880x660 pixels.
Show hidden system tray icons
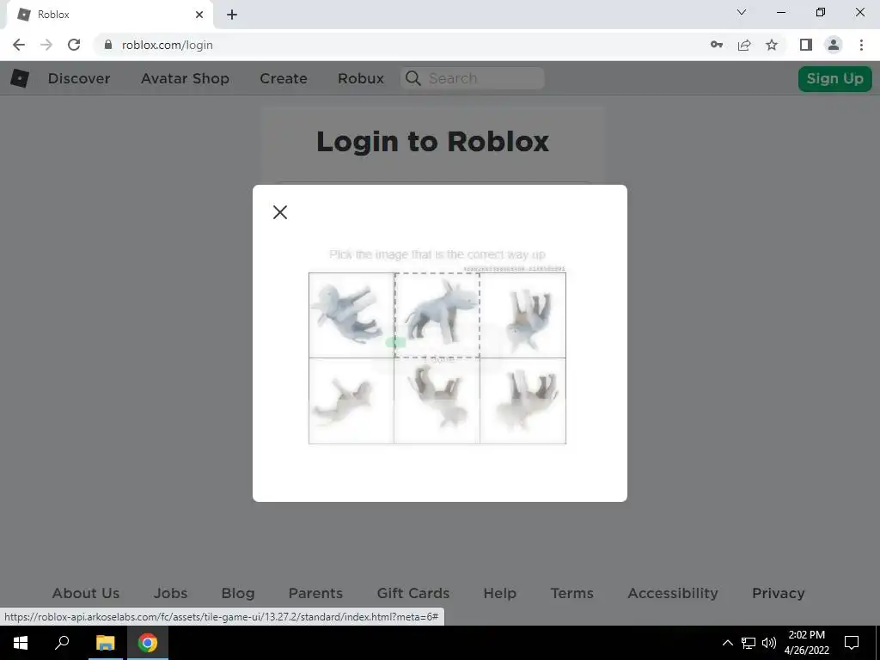[727, 643]
